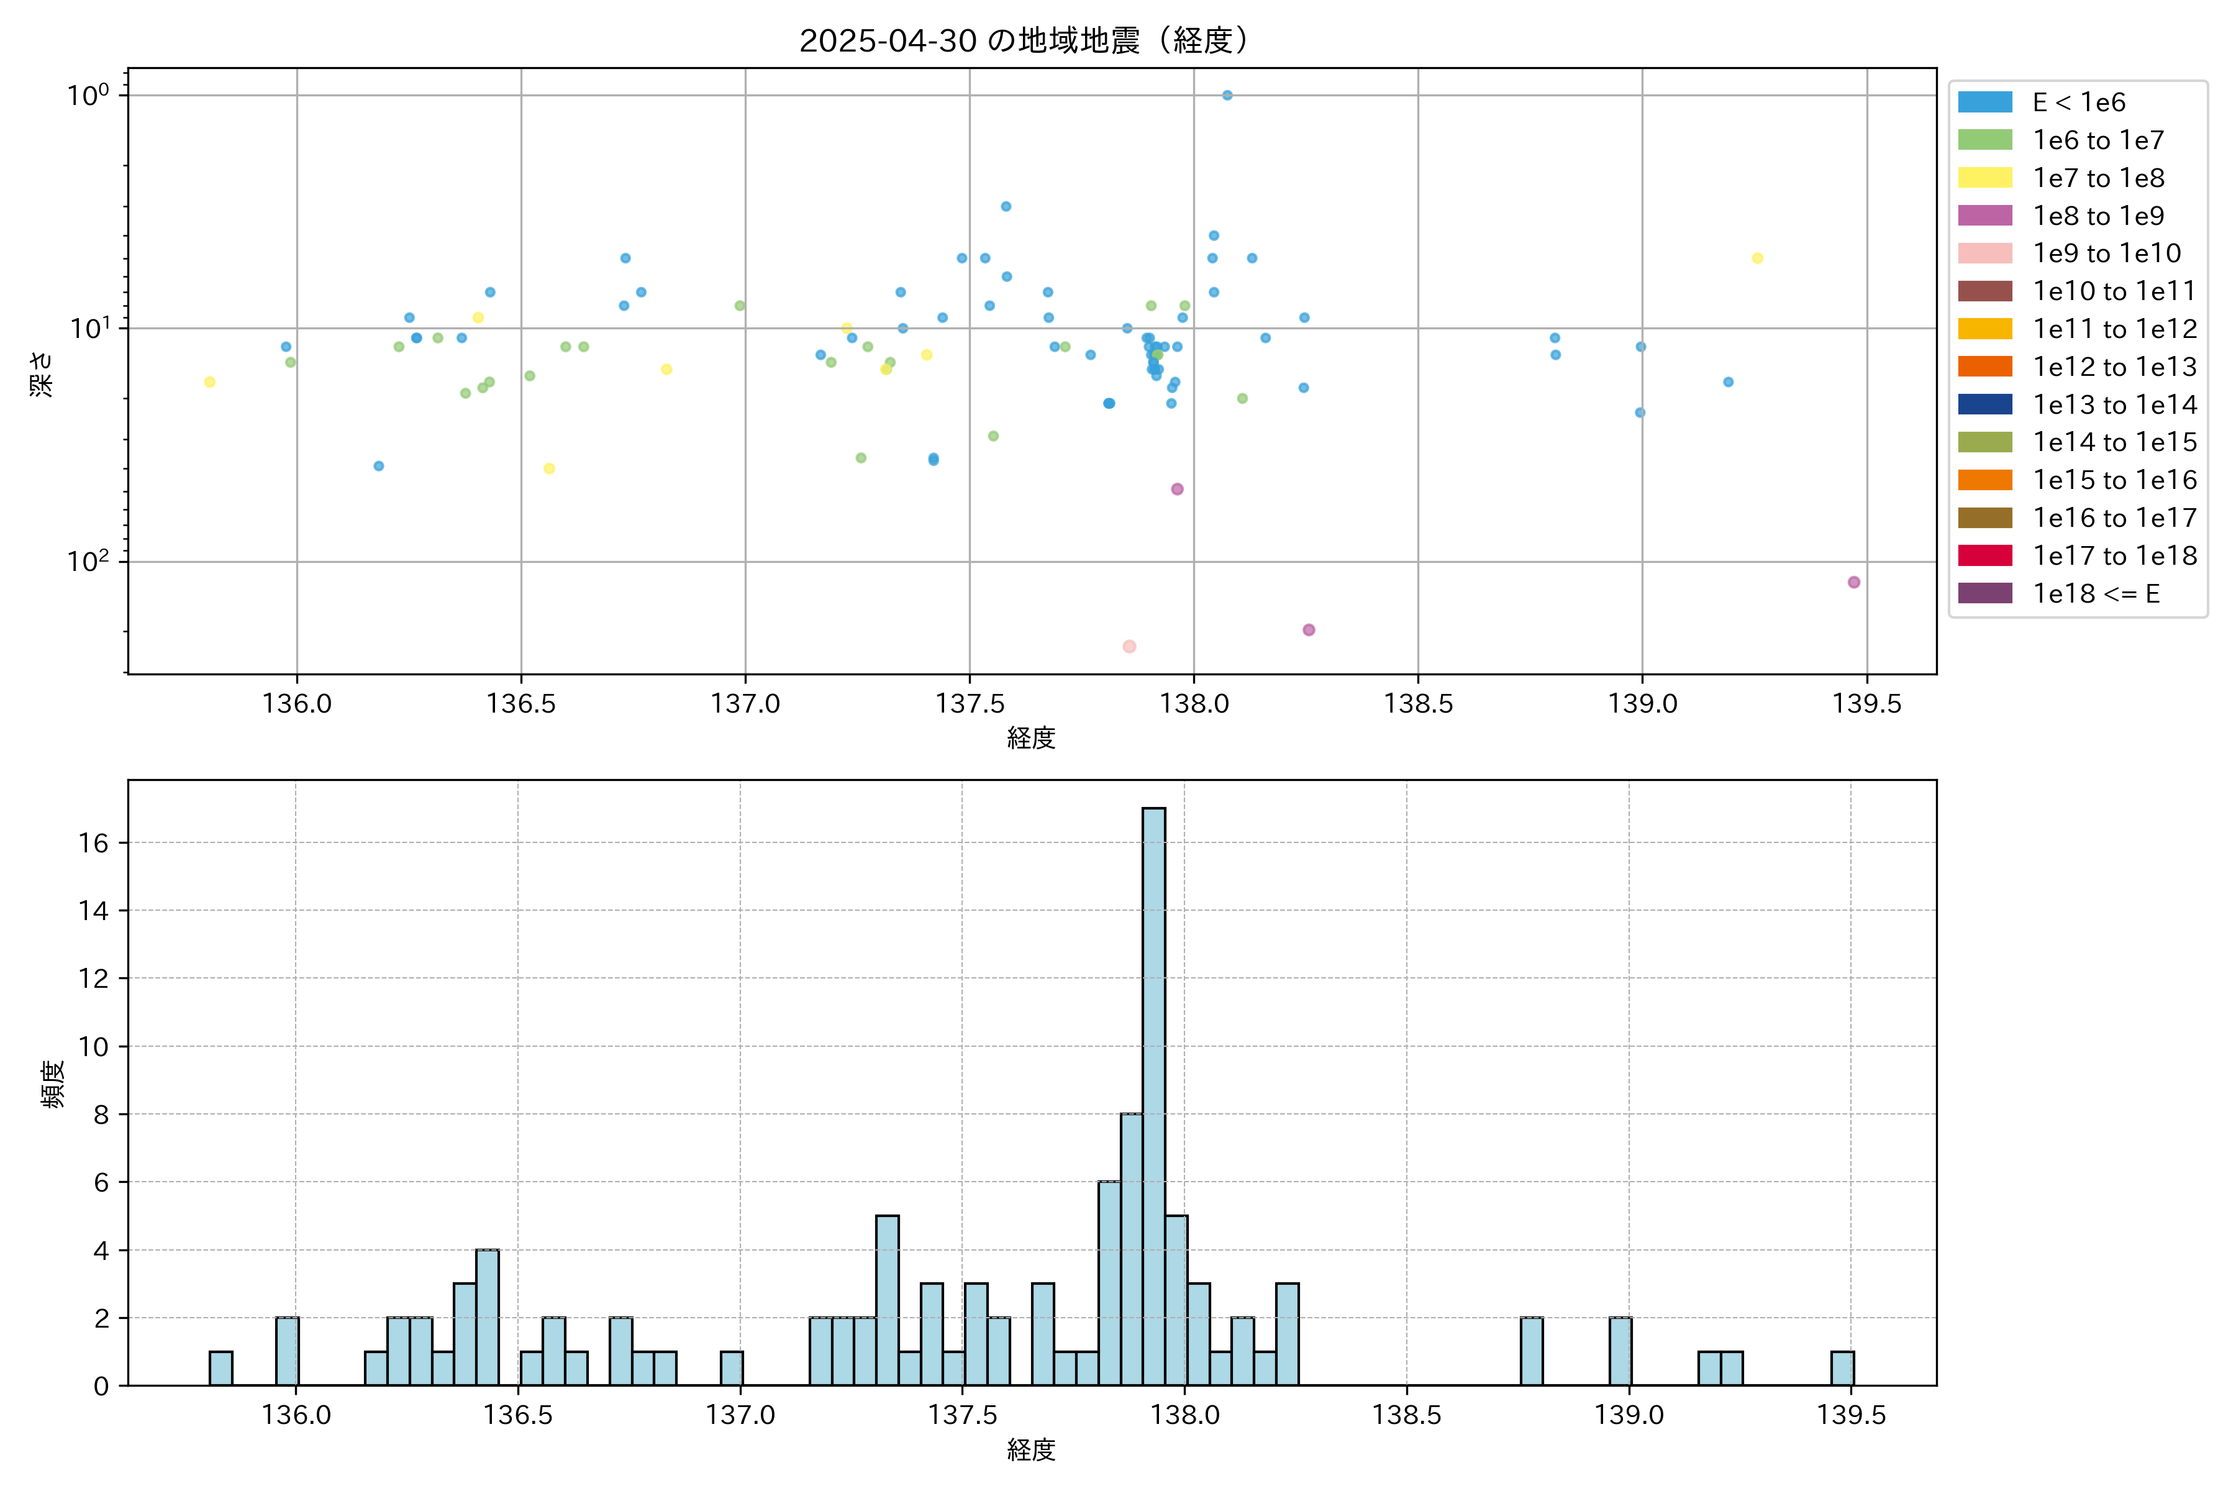Click the green 1e6 to 1e7 swatch
Image resolution: width=2236 pixels, height=1491 pixels.
[1985, 141]
